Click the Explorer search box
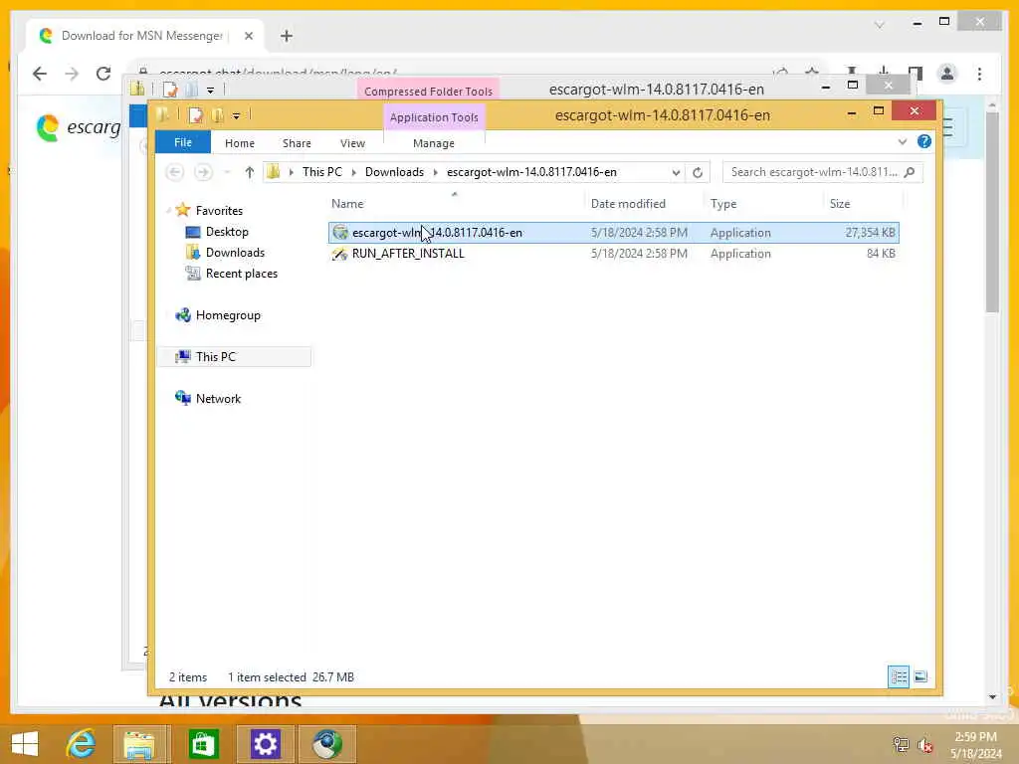Image resolution: width=1019 pixels, height=764 pixels. point(814,172)
